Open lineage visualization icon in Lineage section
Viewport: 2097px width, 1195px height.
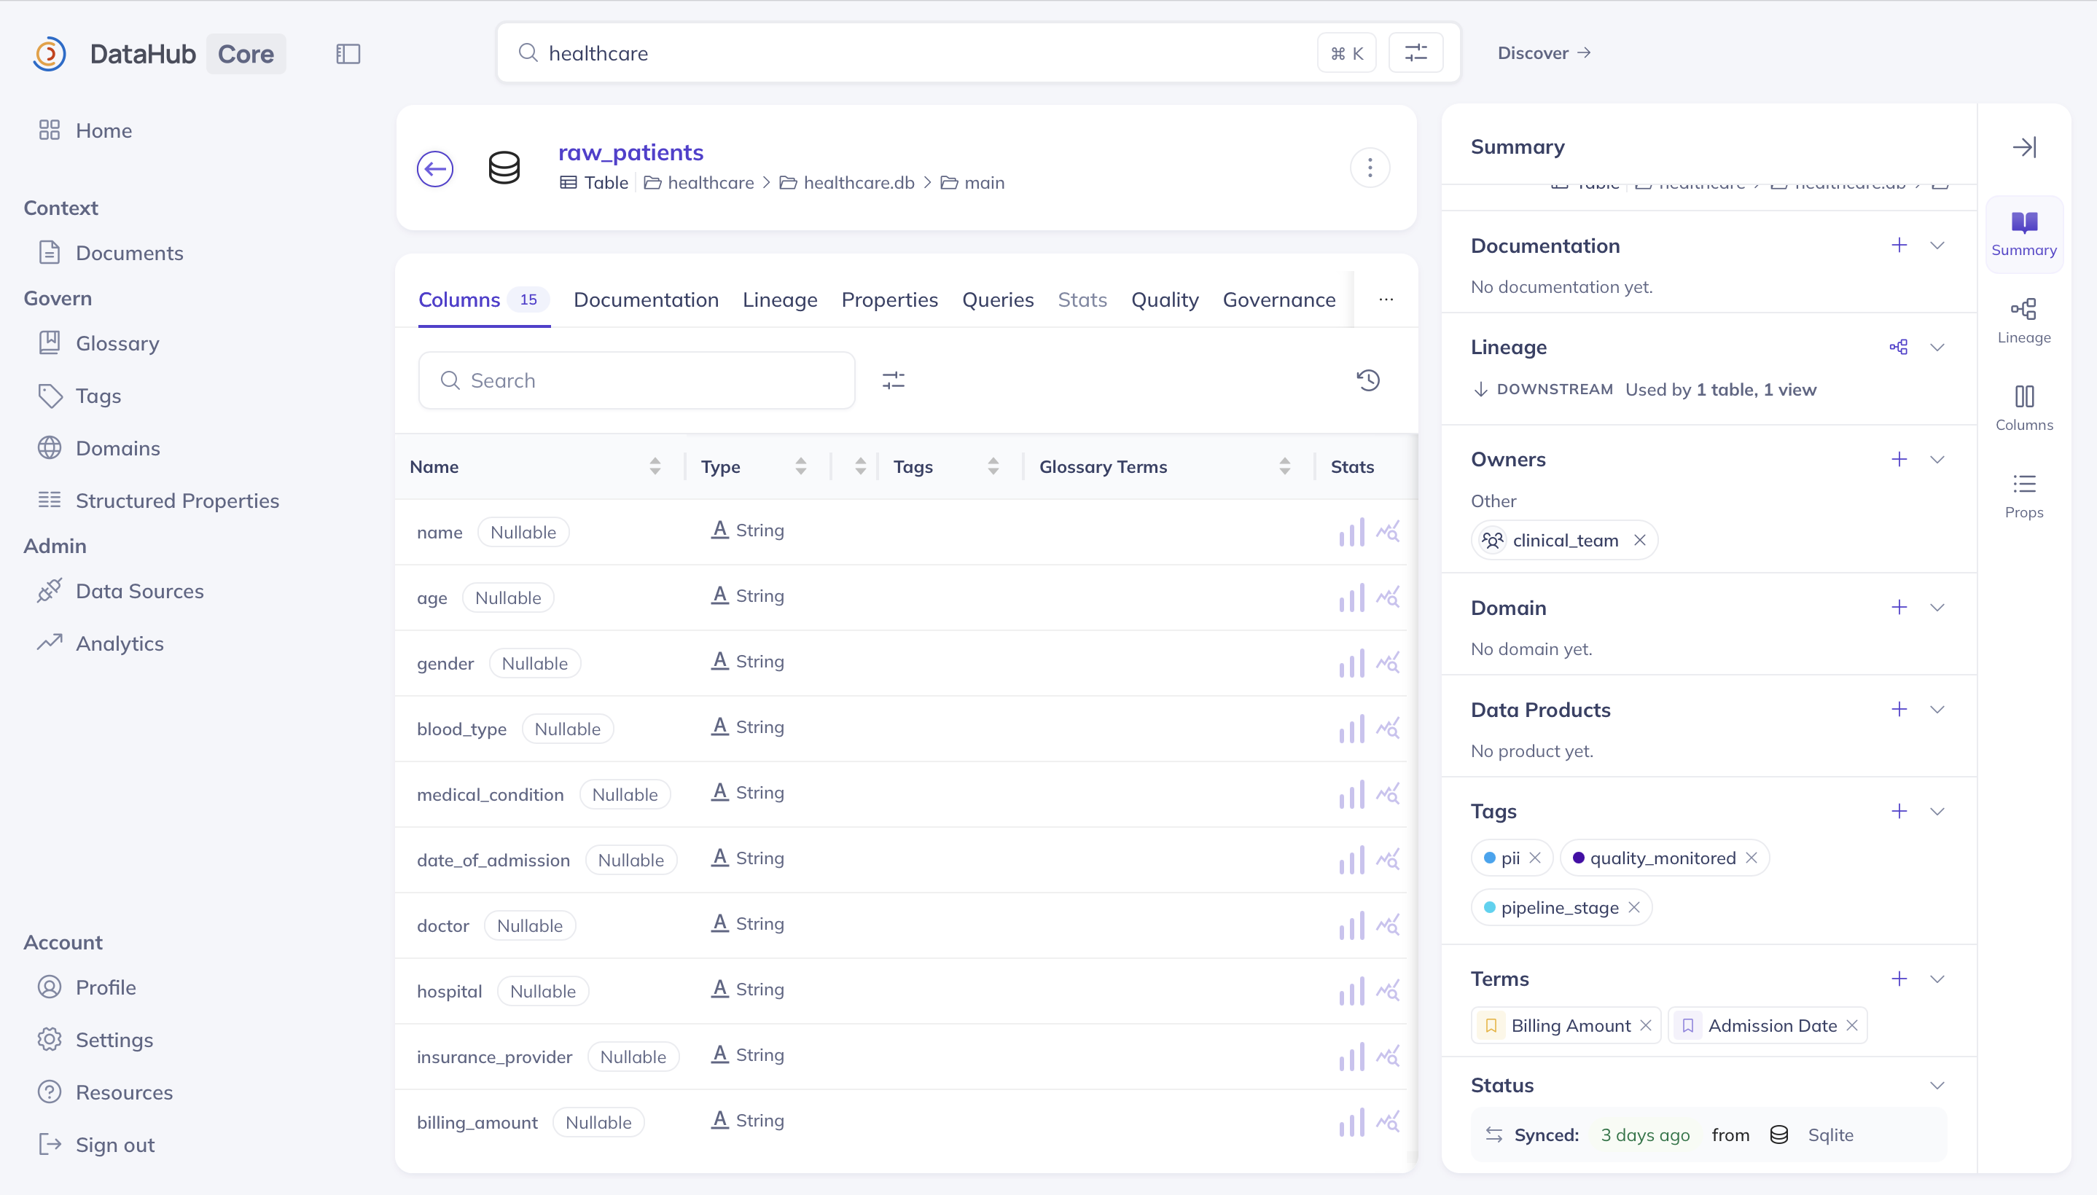coord(1899,347)
